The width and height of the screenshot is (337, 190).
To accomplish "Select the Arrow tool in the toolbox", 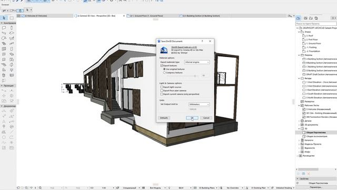I will coord(4,18).
